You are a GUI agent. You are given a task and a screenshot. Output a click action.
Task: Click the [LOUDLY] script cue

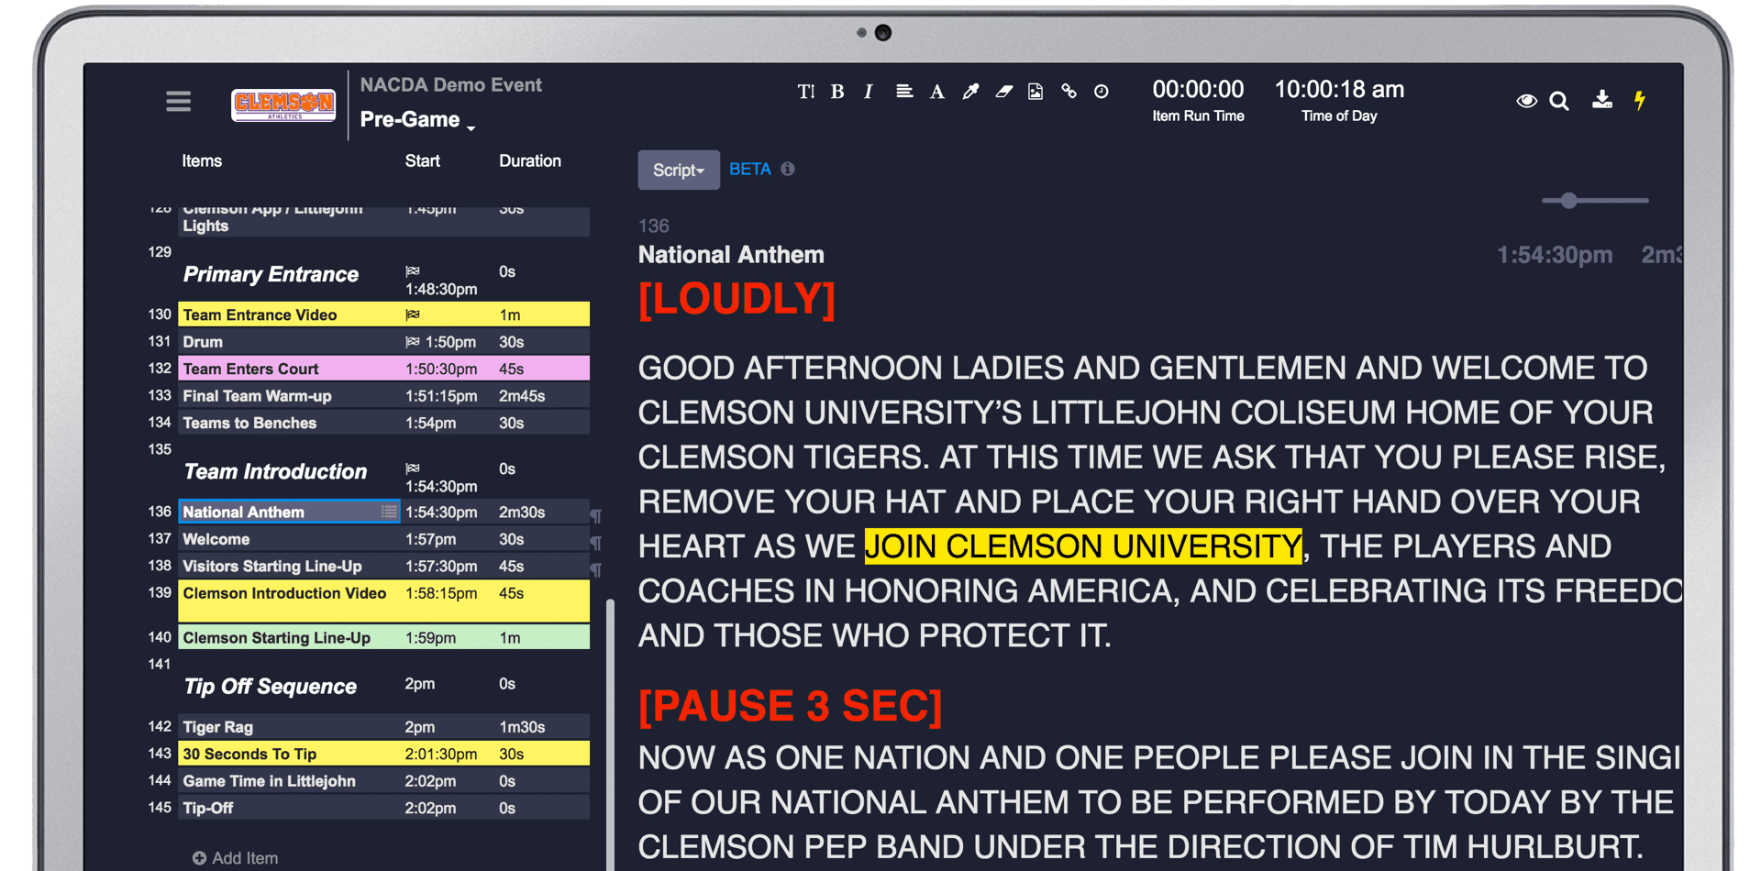pyautogui.click(x=737, y=300)
